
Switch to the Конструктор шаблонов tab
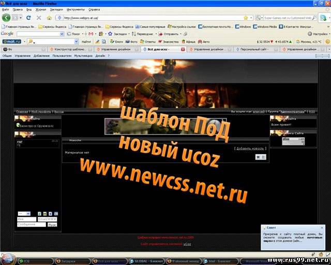(x=70, y=49)
